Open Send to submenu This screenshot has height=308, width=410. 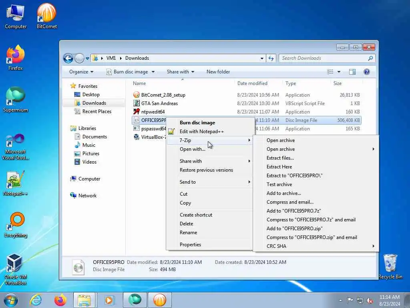(x=210, y=182)
